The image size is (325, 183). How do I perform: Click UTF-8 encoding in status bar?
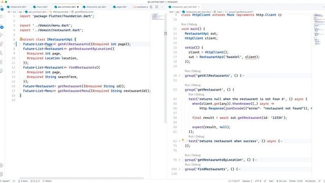[x=258, y=181]
